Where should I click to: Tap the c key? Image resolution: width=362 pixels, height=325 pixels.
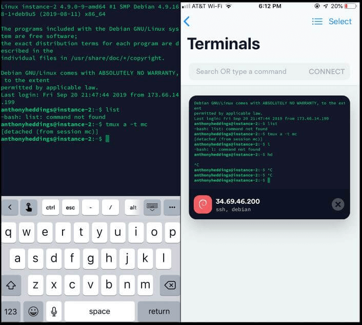(72, 285)
